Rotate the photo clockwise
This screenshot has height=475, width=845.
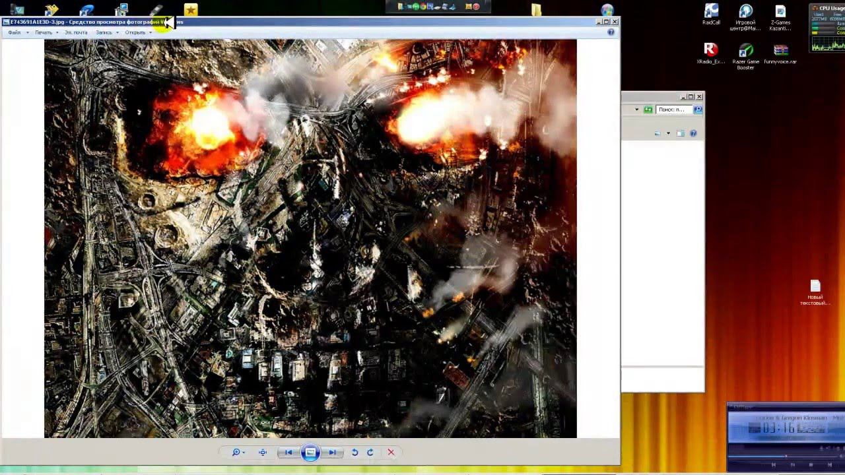pos(370,452)
